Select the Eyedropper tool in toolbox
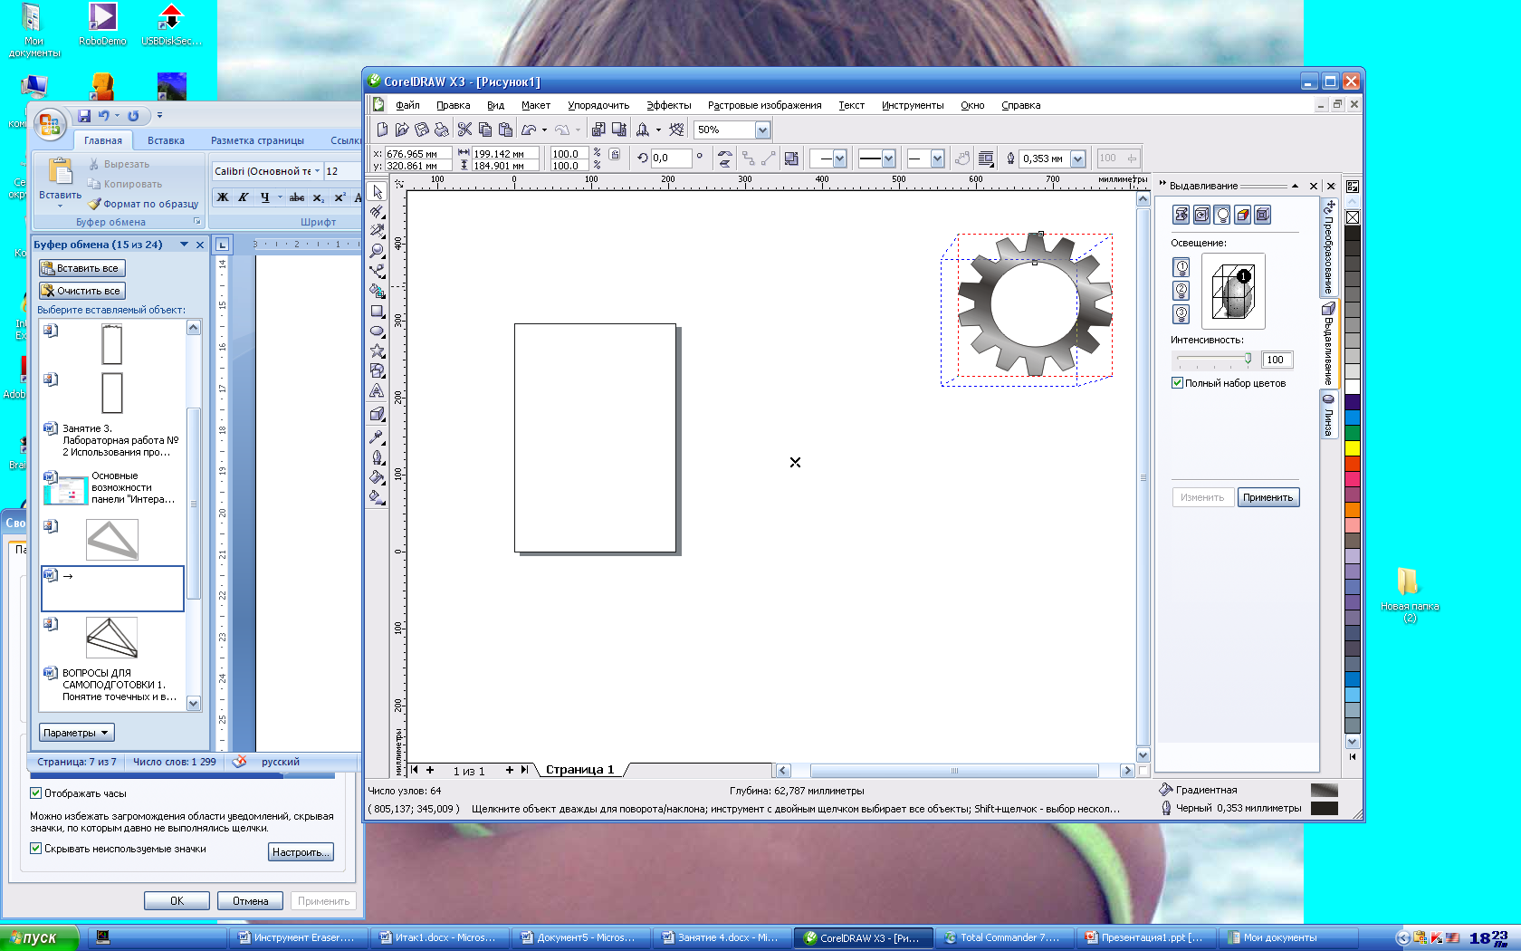 [378, 437]
